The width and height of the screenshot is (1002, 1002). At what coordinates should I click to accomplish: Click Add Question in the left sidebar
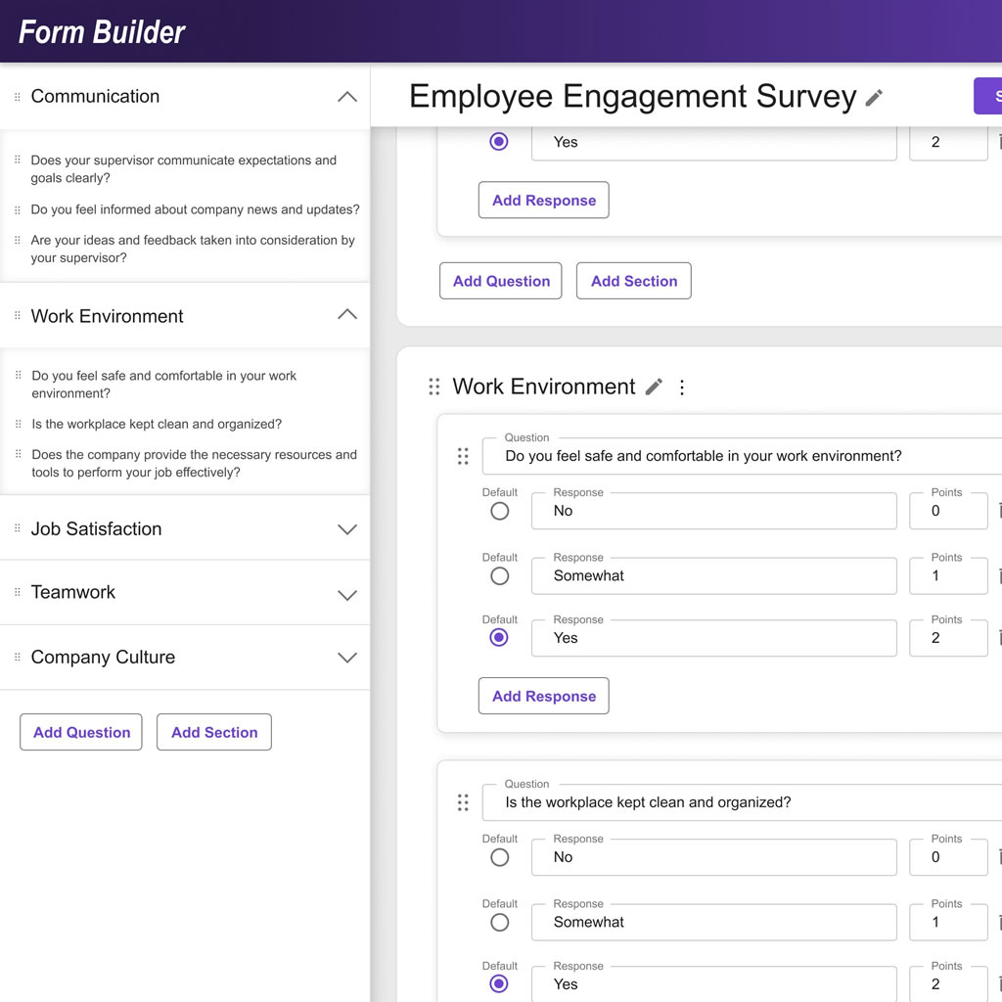pyautogui.click(x=80, y=732)
